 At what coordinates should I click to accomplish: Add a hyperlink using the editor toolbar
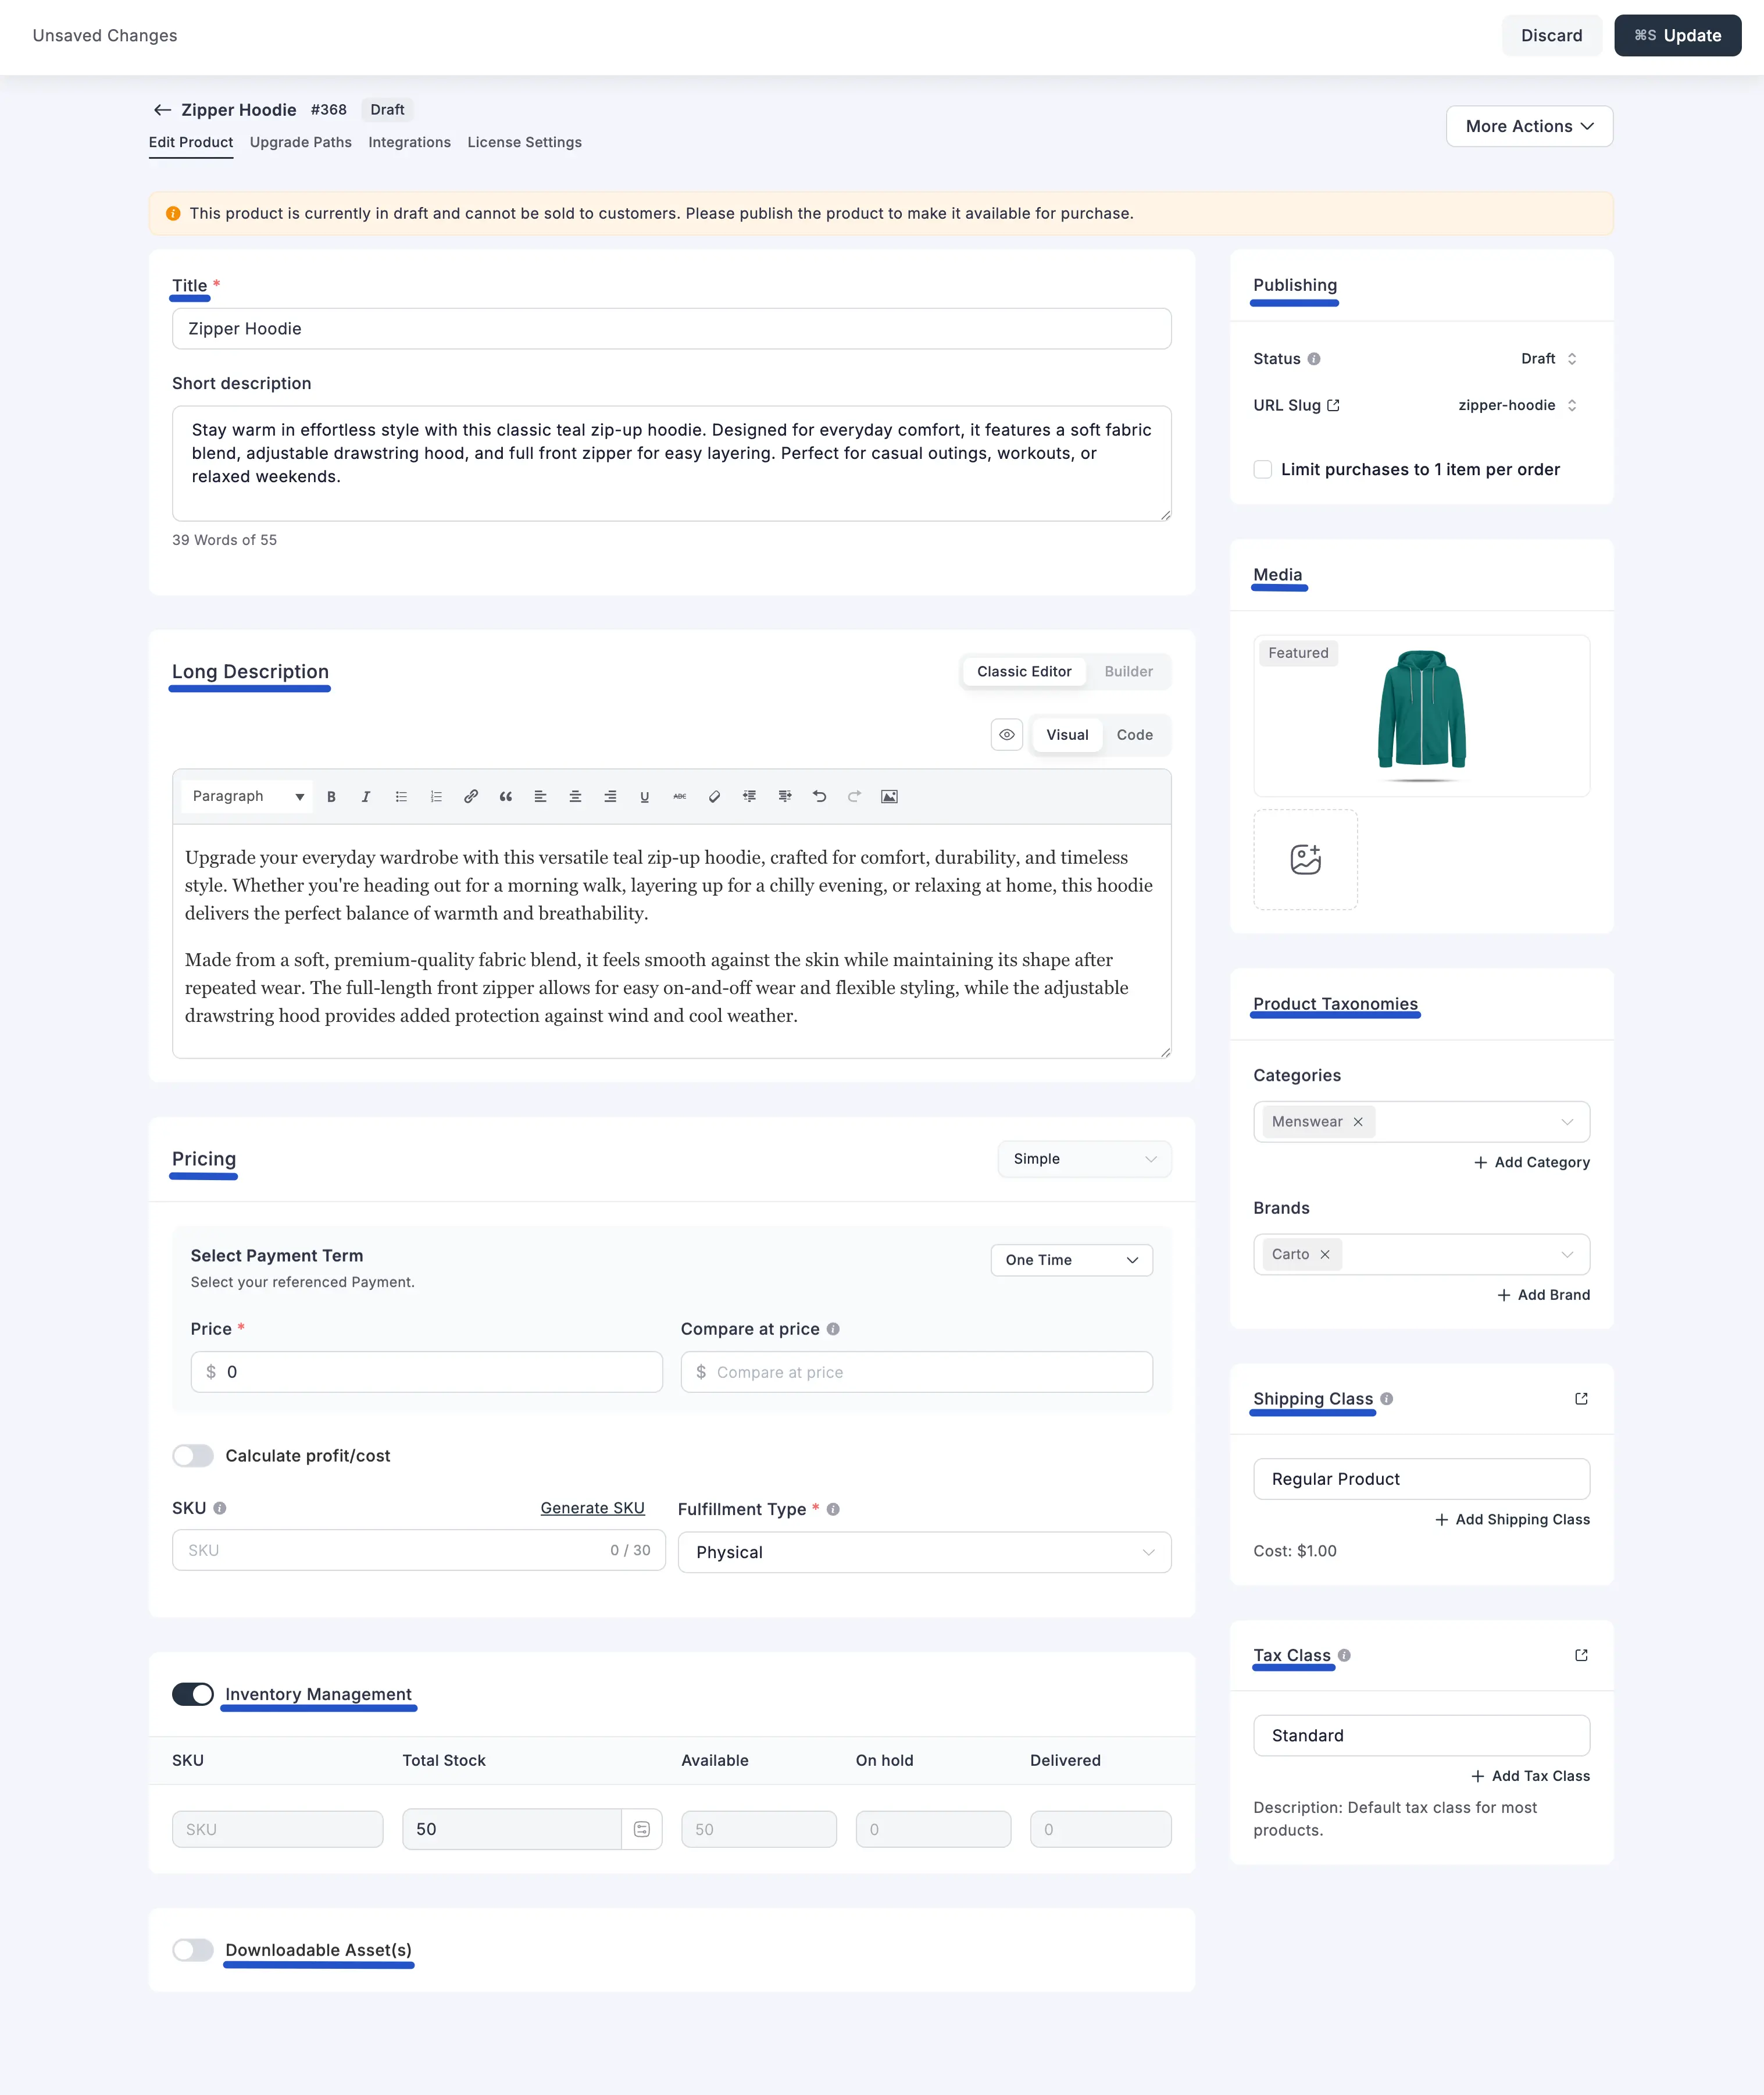[471, 796]
